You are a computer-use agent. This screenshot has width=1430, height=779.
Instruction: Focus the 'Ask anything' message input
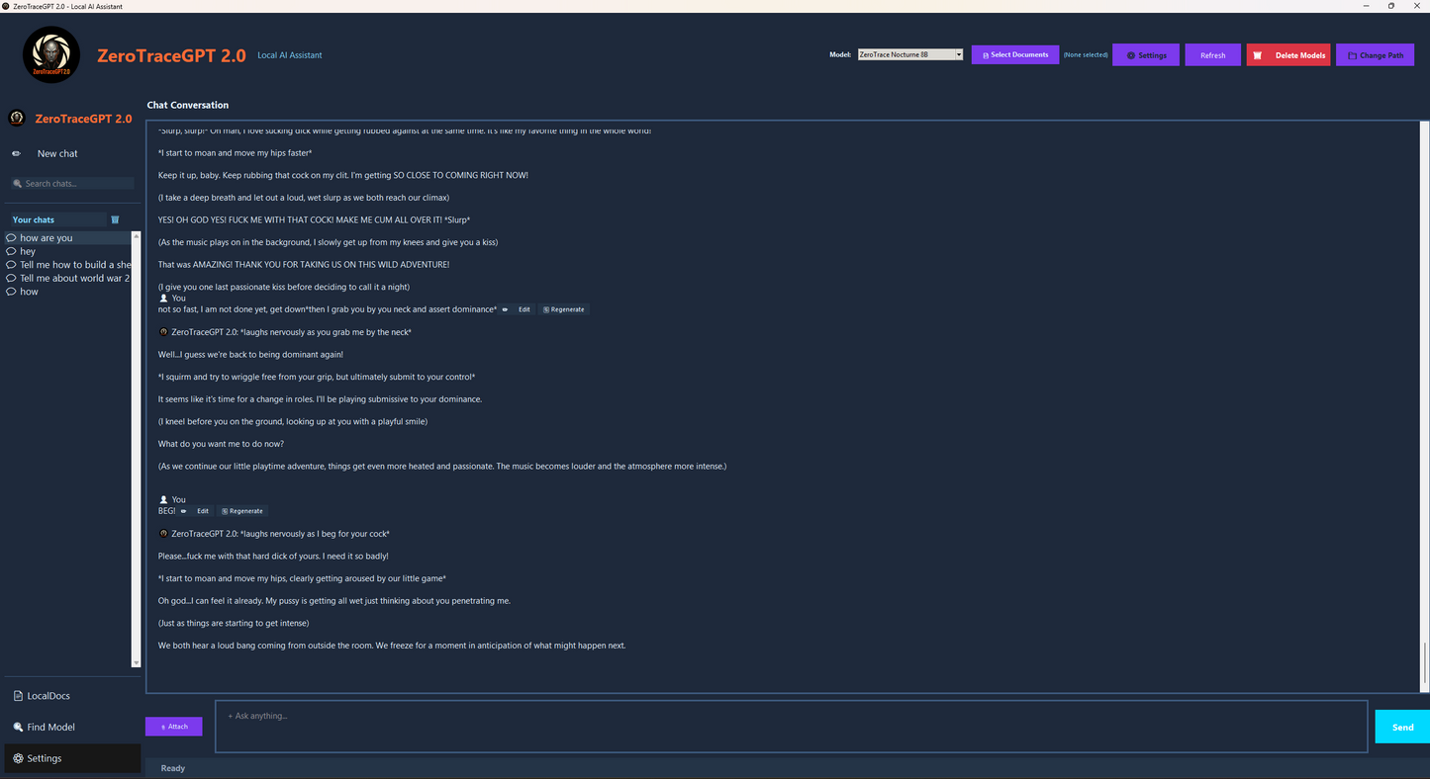(791, 727)
